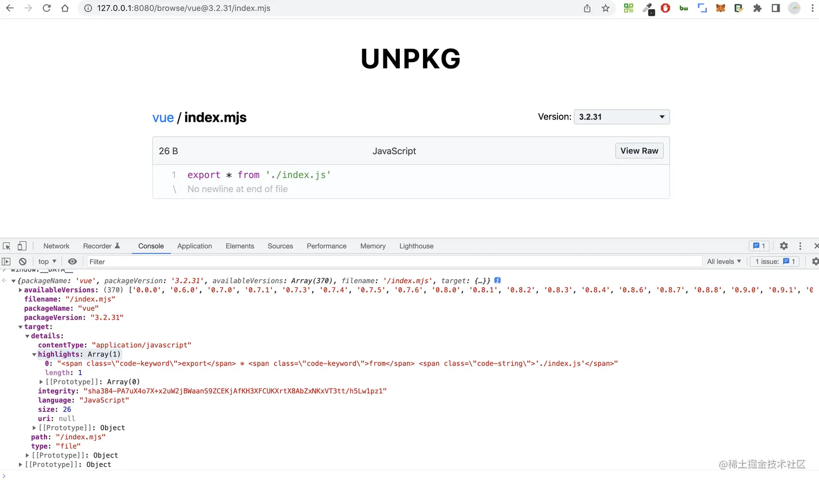The image size is (819, 483).
Task: Open the browser Extensions puzzle menu
Action: 757,8
